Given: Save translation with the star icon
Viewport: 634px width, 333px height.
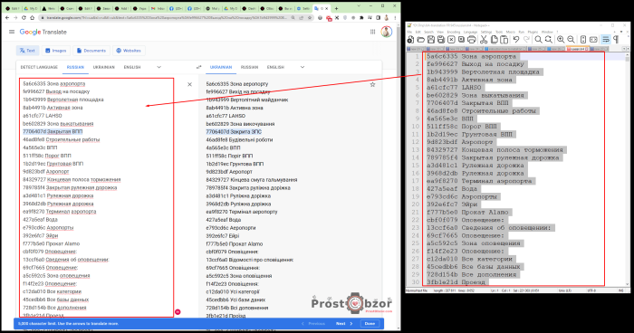Looking at the screenshot, I should pos(372,84).
